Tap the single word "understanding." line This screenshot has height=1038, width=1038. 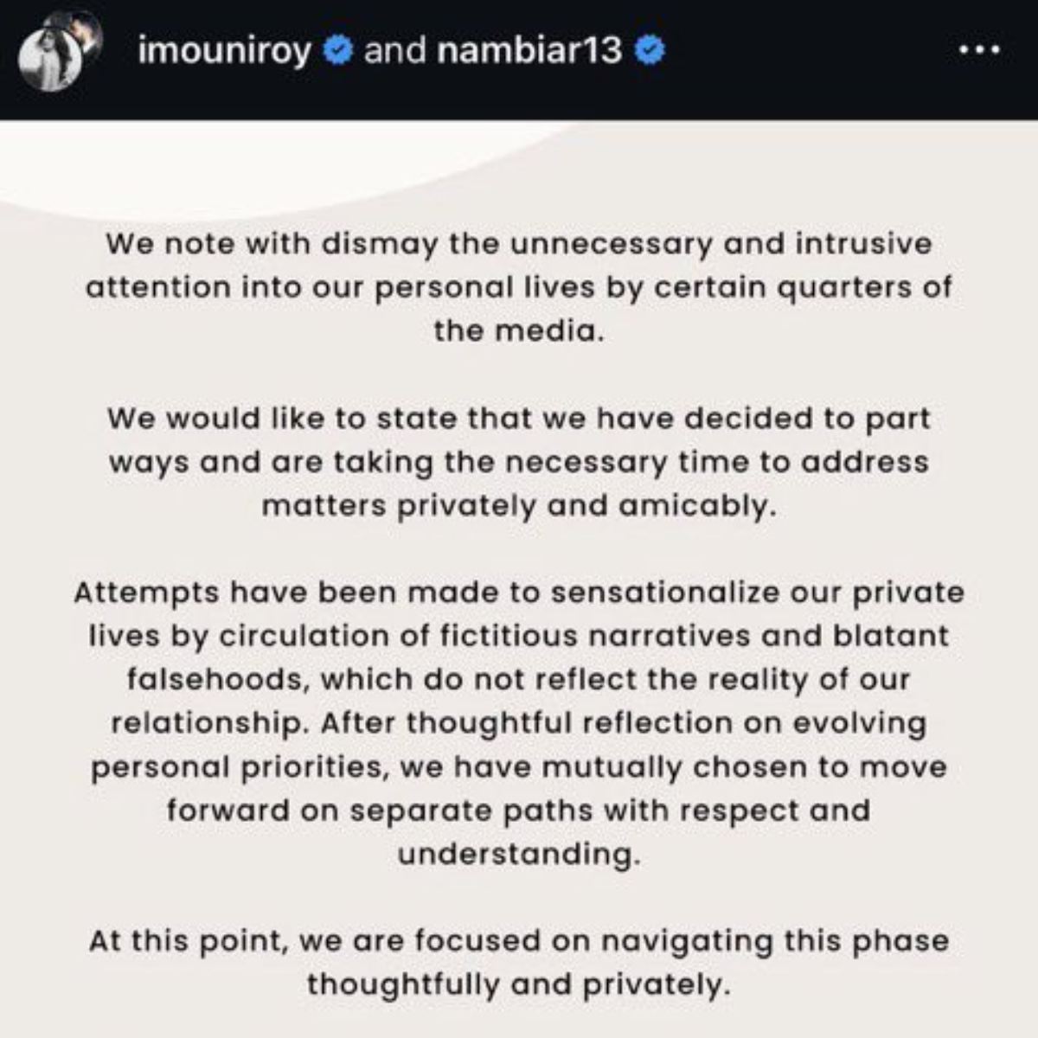click(x=519, y=855)
